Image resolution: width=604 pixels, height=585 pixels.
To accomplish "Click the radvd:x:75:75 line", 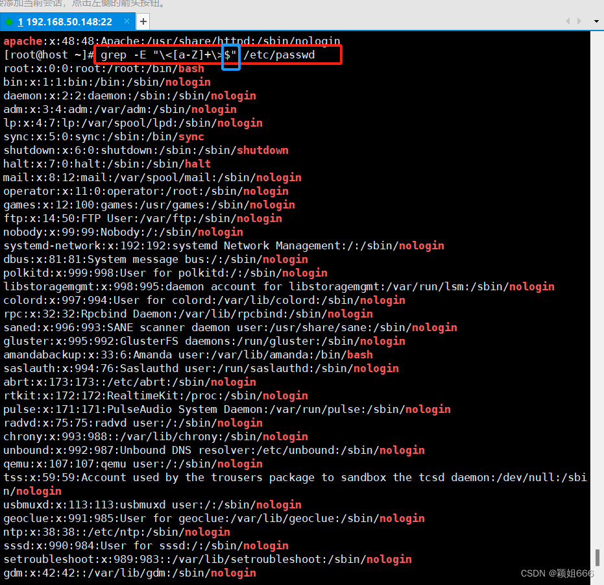I will click(133, 423).
